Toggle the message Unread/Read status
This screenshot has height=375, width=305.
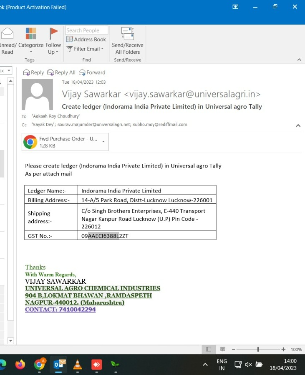pyautogui.click(x=8, y=41)
